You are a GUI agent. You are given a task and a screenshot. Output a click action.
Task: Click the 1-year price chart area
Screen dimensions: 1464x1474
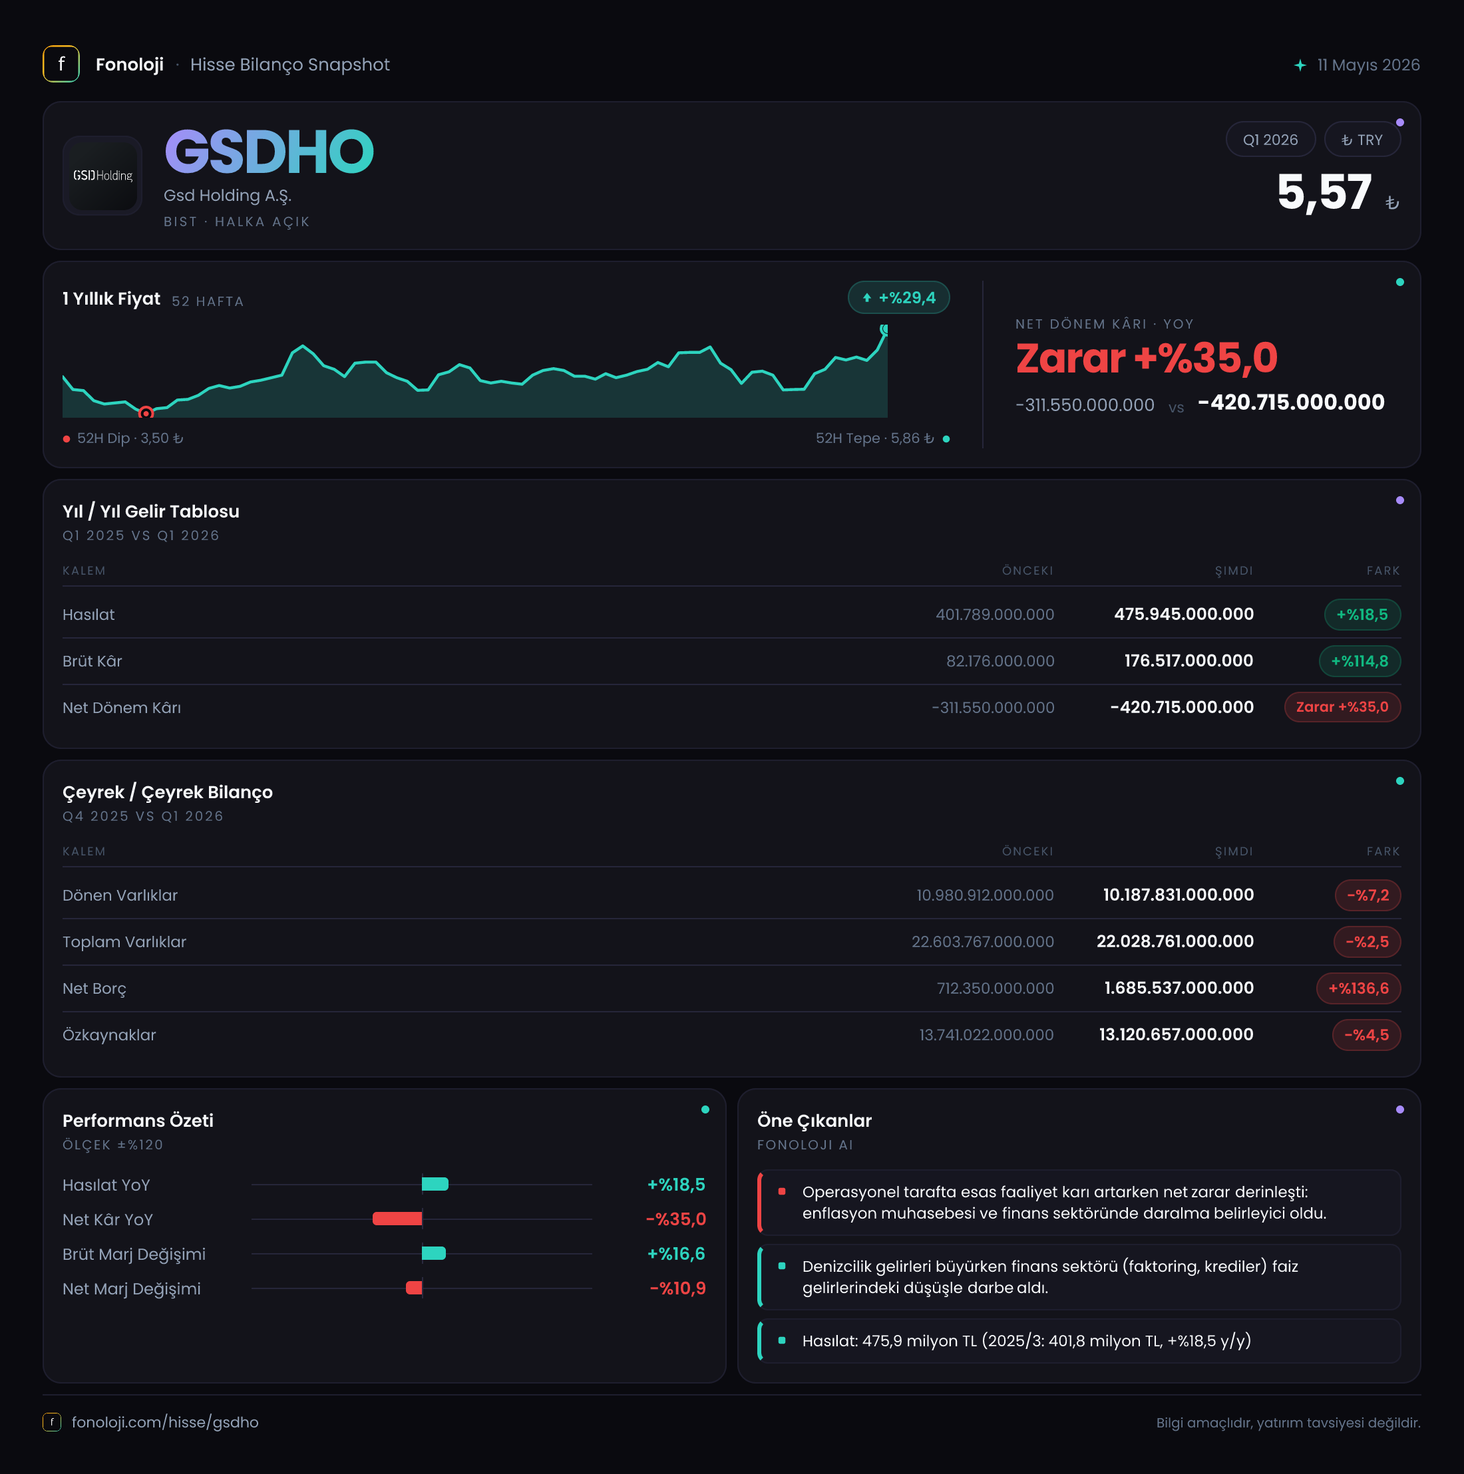474,372
